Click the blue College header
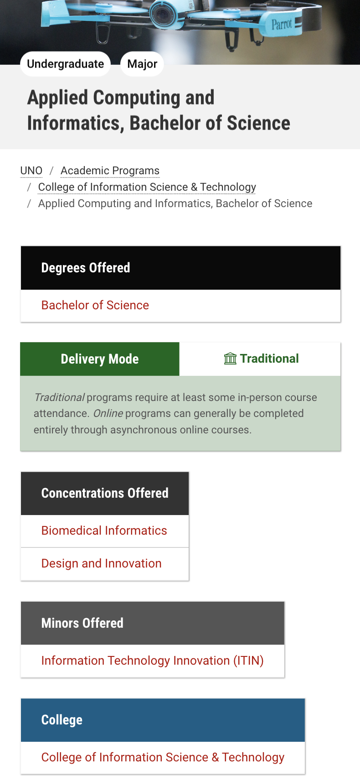The height and width of the screenshot is (781, 360). point(62,720)
